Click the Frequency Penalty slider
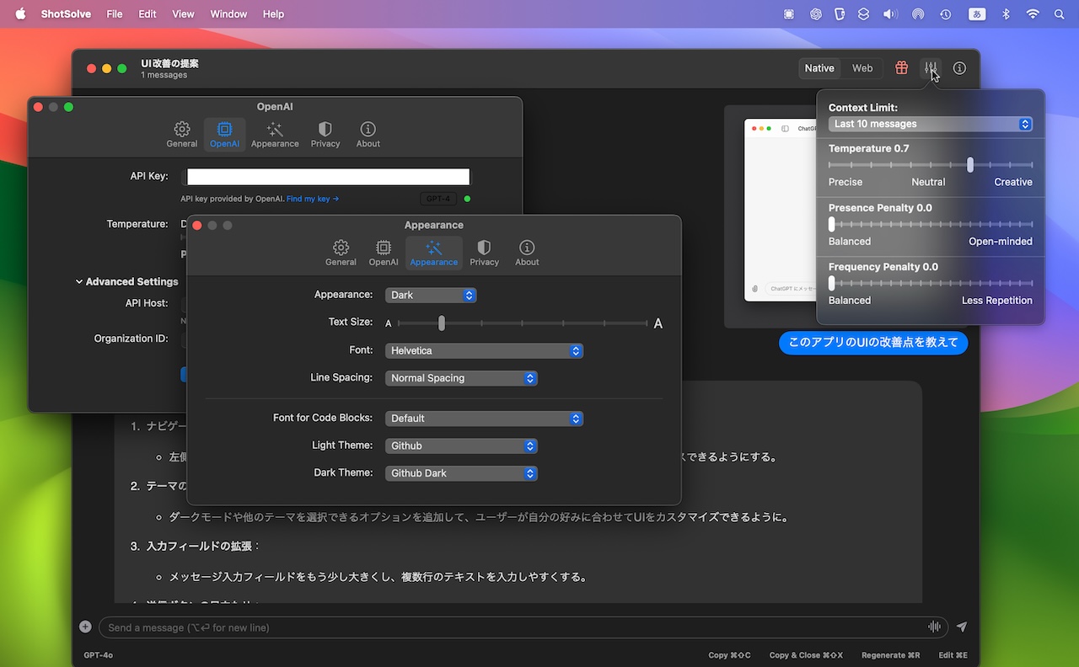 [x=931, y=283]
